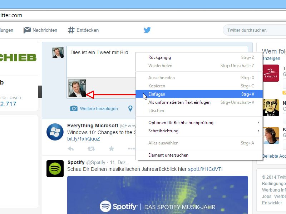Open spoti.fi/1ICdVTI link

pyautogui.click(x=205, y=169)
